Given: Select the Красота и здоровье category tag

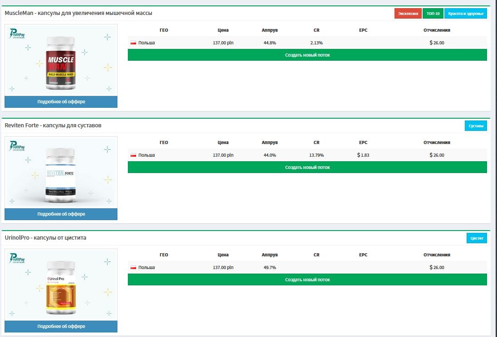Looking at the screenshot, I should click(466, 13).
